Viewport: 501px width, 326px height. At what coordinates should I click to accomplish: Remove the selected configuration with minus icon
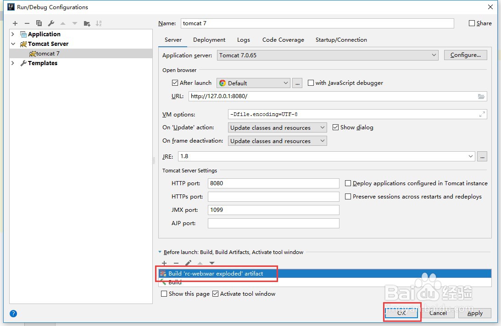click(27, 23)
